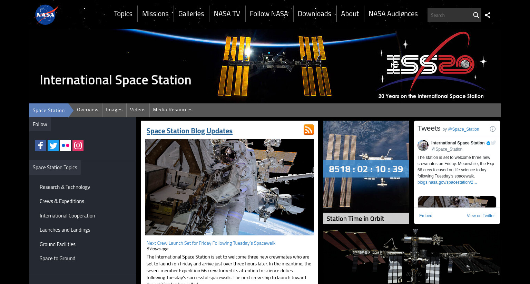Click the Space Station Topics heading
The height and width of the screenshot is (284, 530).
pos(55,168)
